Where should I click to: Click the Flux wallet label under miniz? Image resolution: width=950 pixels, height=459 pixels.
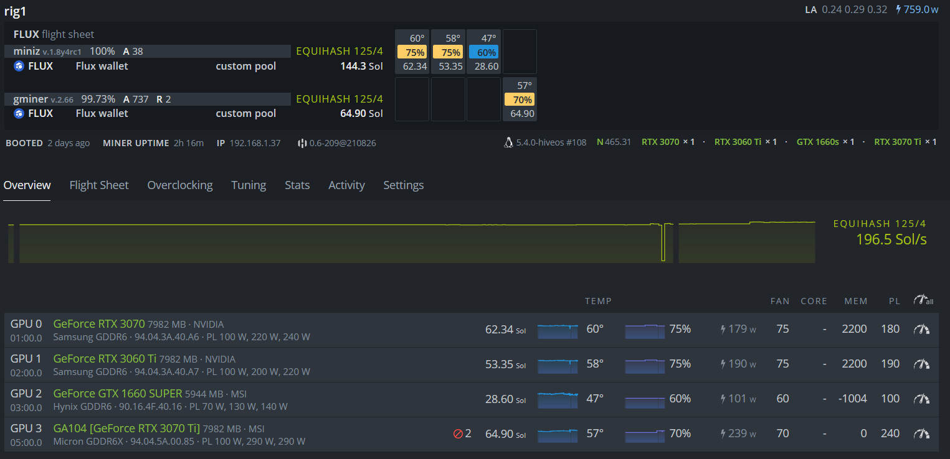[102, 66]
